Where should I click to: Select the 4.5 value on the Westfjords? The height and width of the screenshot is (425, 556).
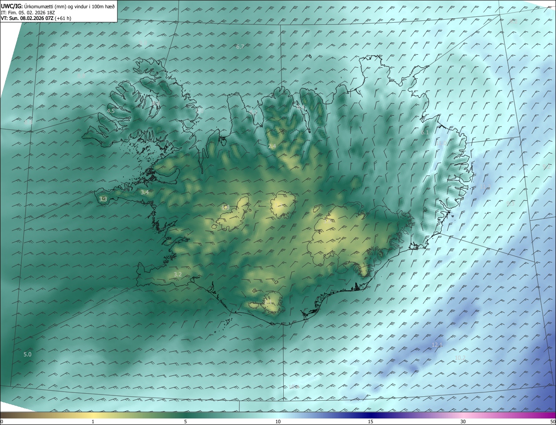(110, 111)
